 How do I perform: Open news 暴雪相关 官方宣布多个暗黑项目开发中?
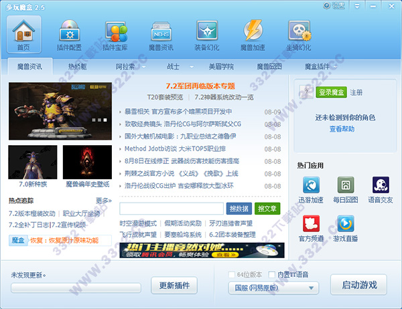point(178,112)
